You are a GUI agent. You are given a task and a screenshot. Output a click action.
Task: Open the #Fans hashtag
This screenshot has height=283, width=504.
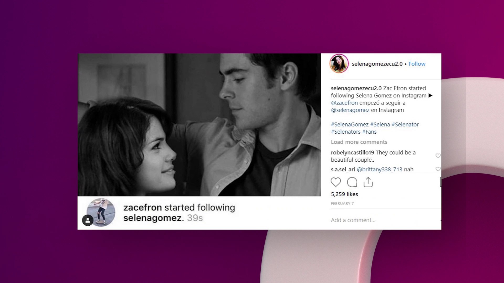pos(369,132)
